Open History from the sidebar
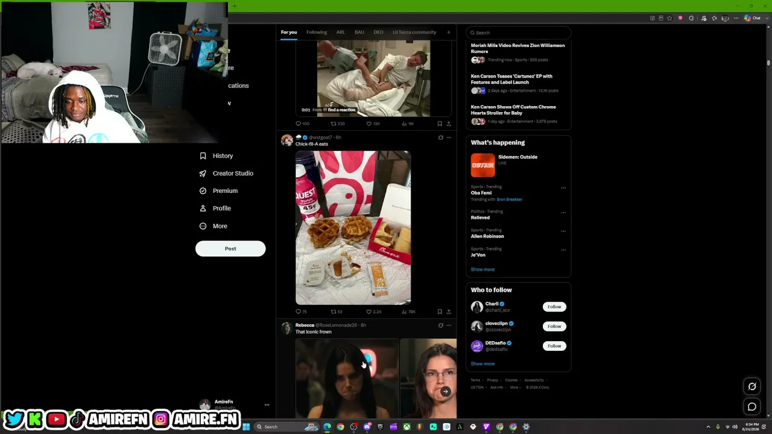Viewport: 772px width, 434px height. (x=216, y=156)
